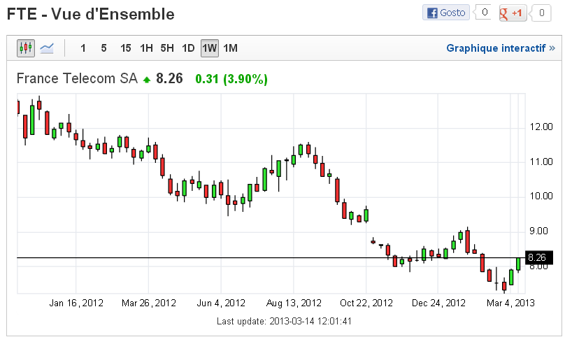Switch to candlestick chart view
Image resolution: width=565 pixels, height=351 pixels.
click(x=26, y=48)
